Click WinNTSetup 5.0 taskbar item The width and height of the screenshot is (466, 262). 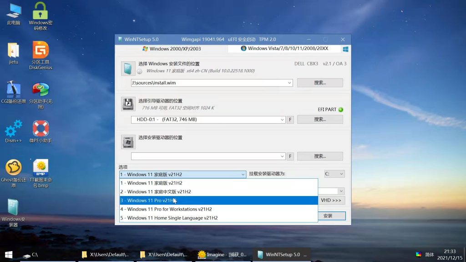282,255
